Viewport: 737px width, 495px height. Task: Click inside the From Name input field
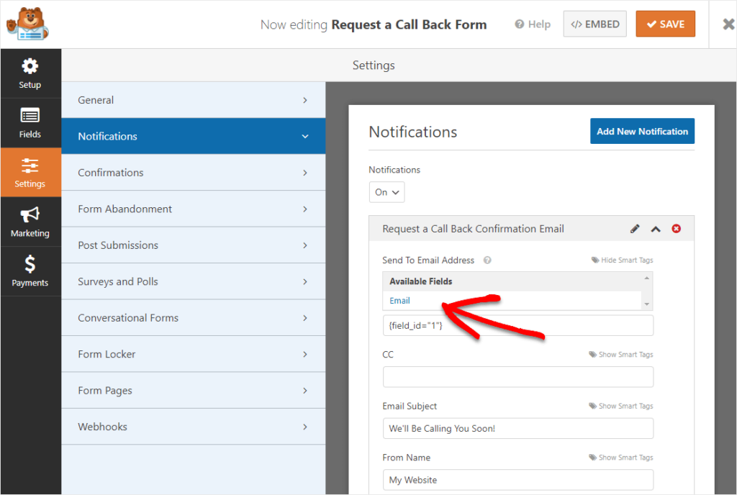point(517,480)
